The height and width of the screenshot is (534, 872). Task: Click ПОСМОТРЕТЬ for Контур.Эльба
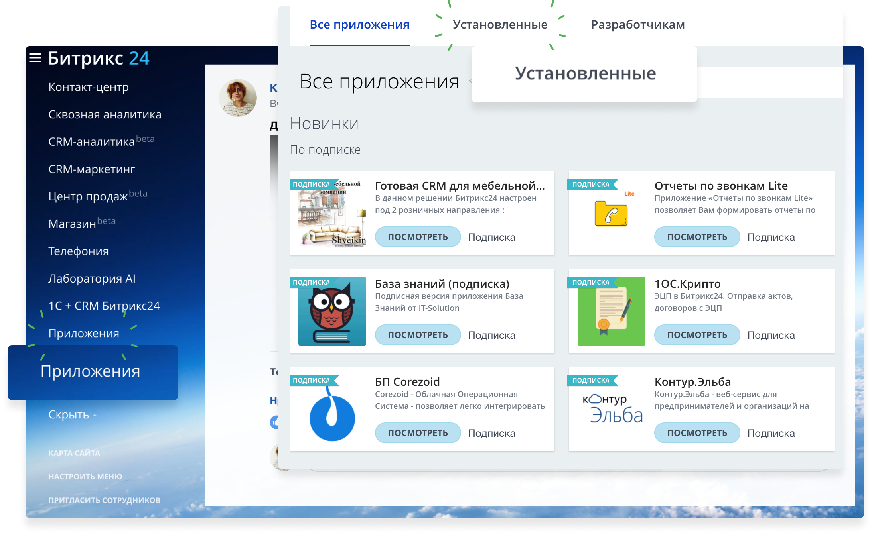[x=697, y=433]
